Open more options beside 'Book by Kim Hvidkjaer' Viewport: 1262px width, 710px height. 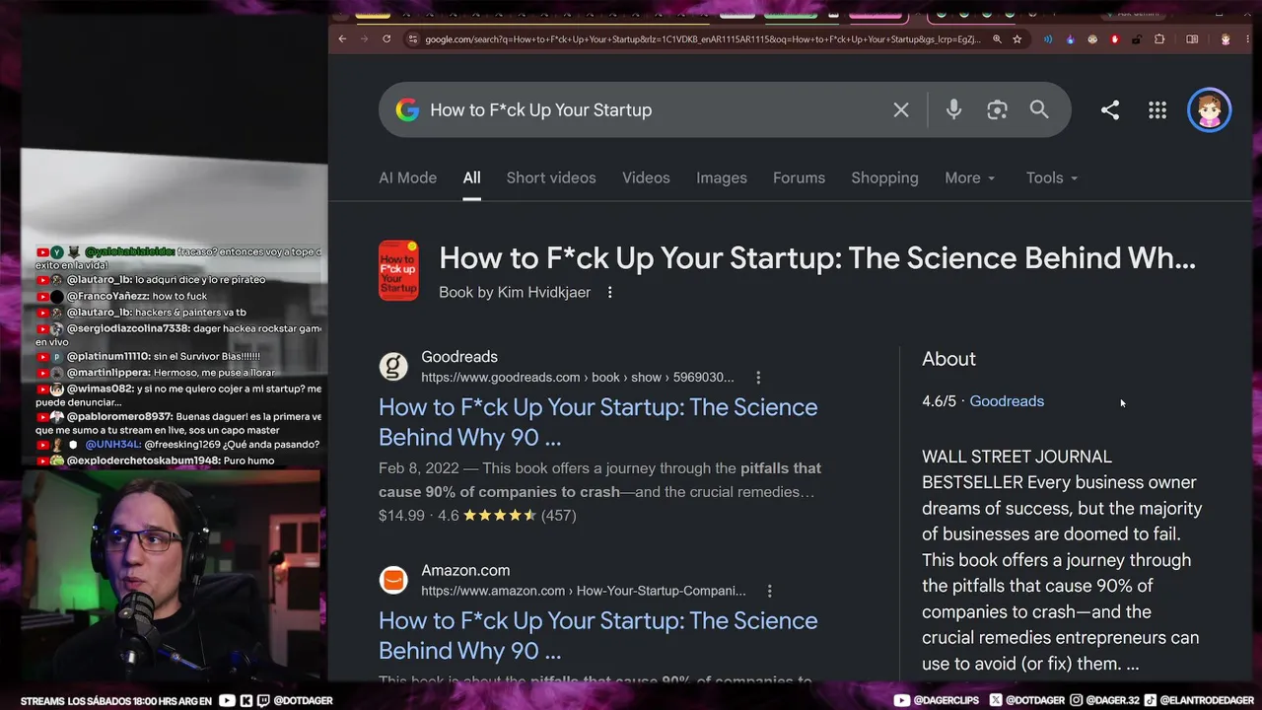pos(610,292)
